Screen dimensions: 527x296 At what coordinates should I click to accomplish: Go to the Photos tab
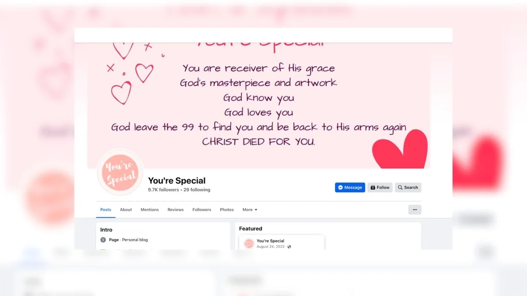pyautogui.click(x=226, y=210)
